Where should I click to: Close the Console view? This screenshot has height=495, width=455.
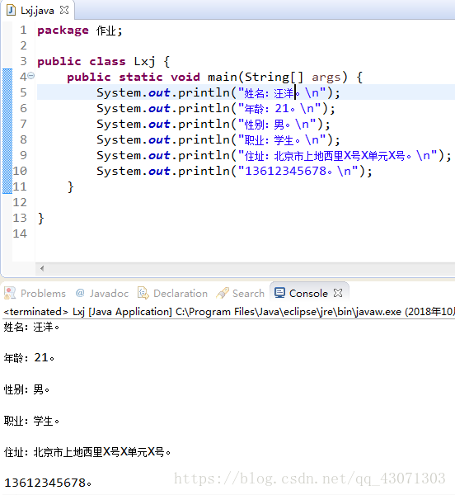[x=338, y=293]
